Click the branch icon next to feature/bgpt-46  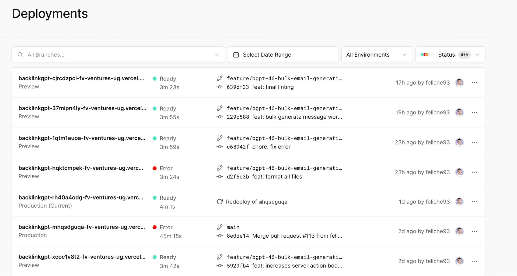220,78
